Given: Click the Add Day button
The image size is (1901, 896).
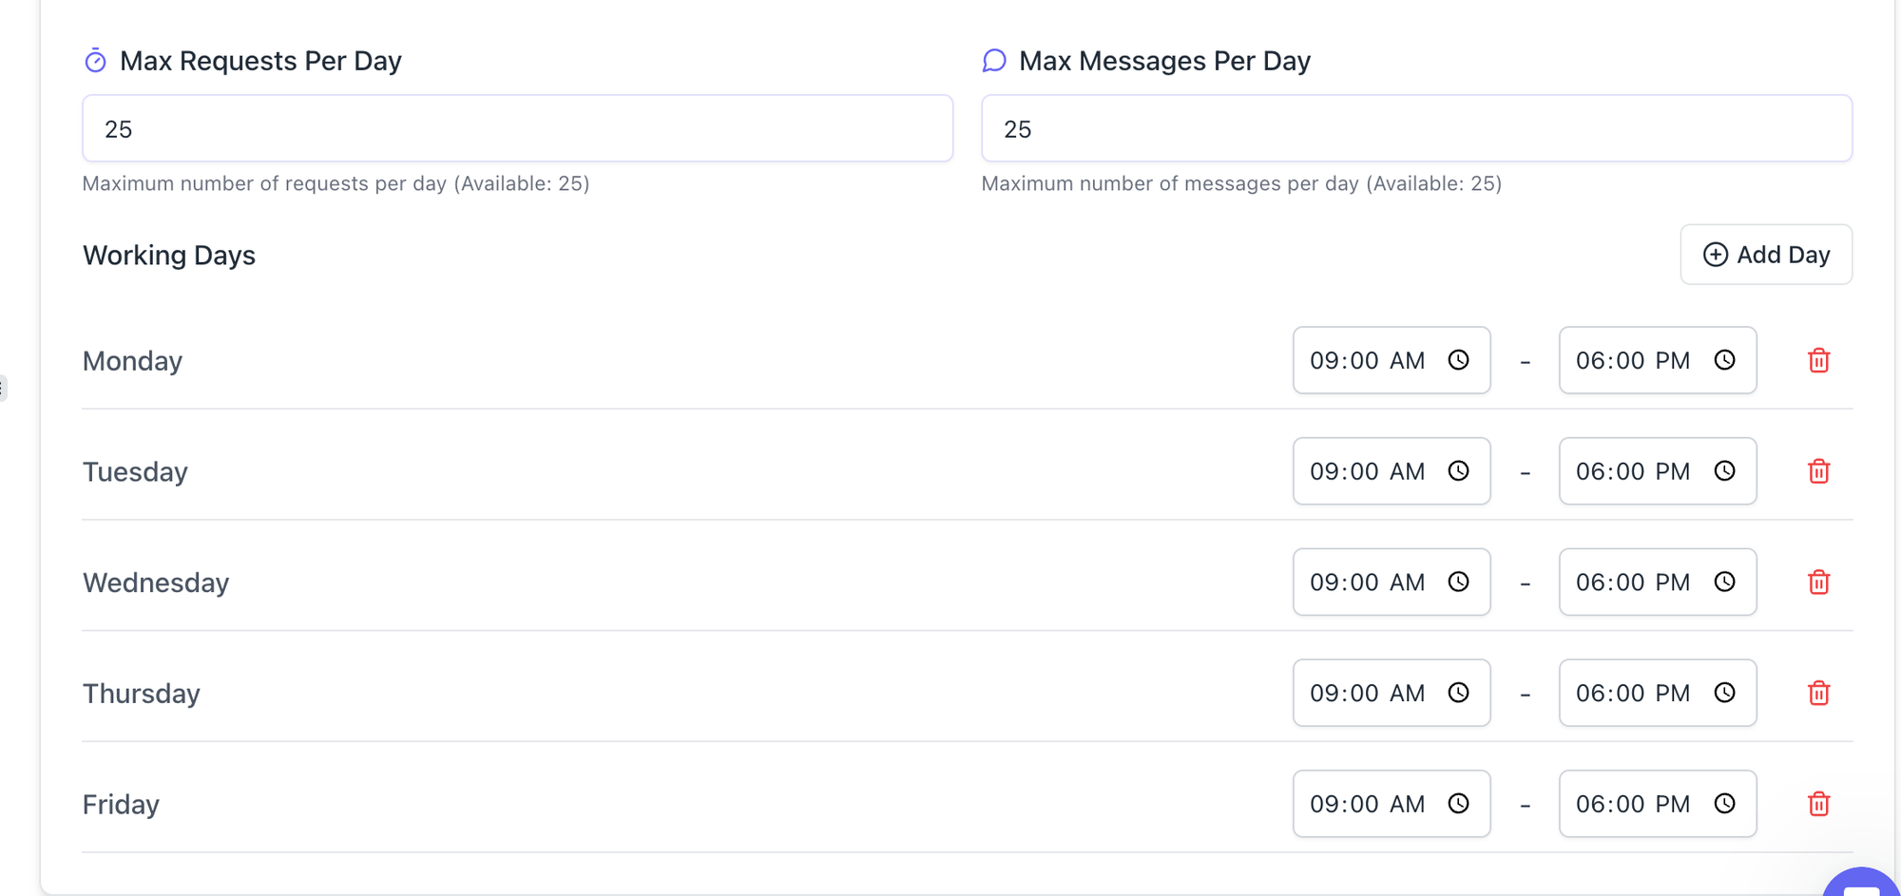Looking at the screenshot, I should 1766,255.
